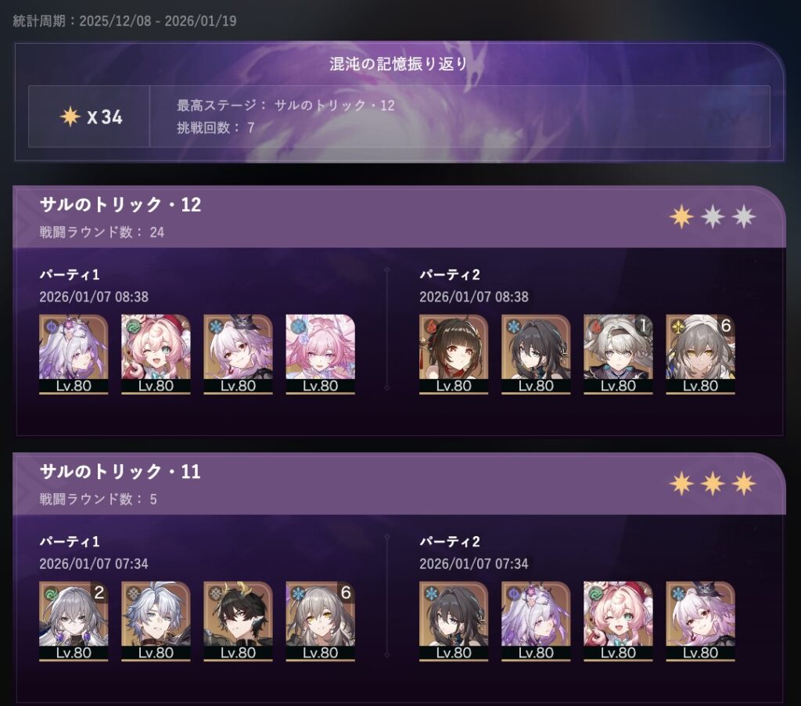Click 最高ステージ summary text
This screenshot has width=801, height=706.
coord(286,106)
